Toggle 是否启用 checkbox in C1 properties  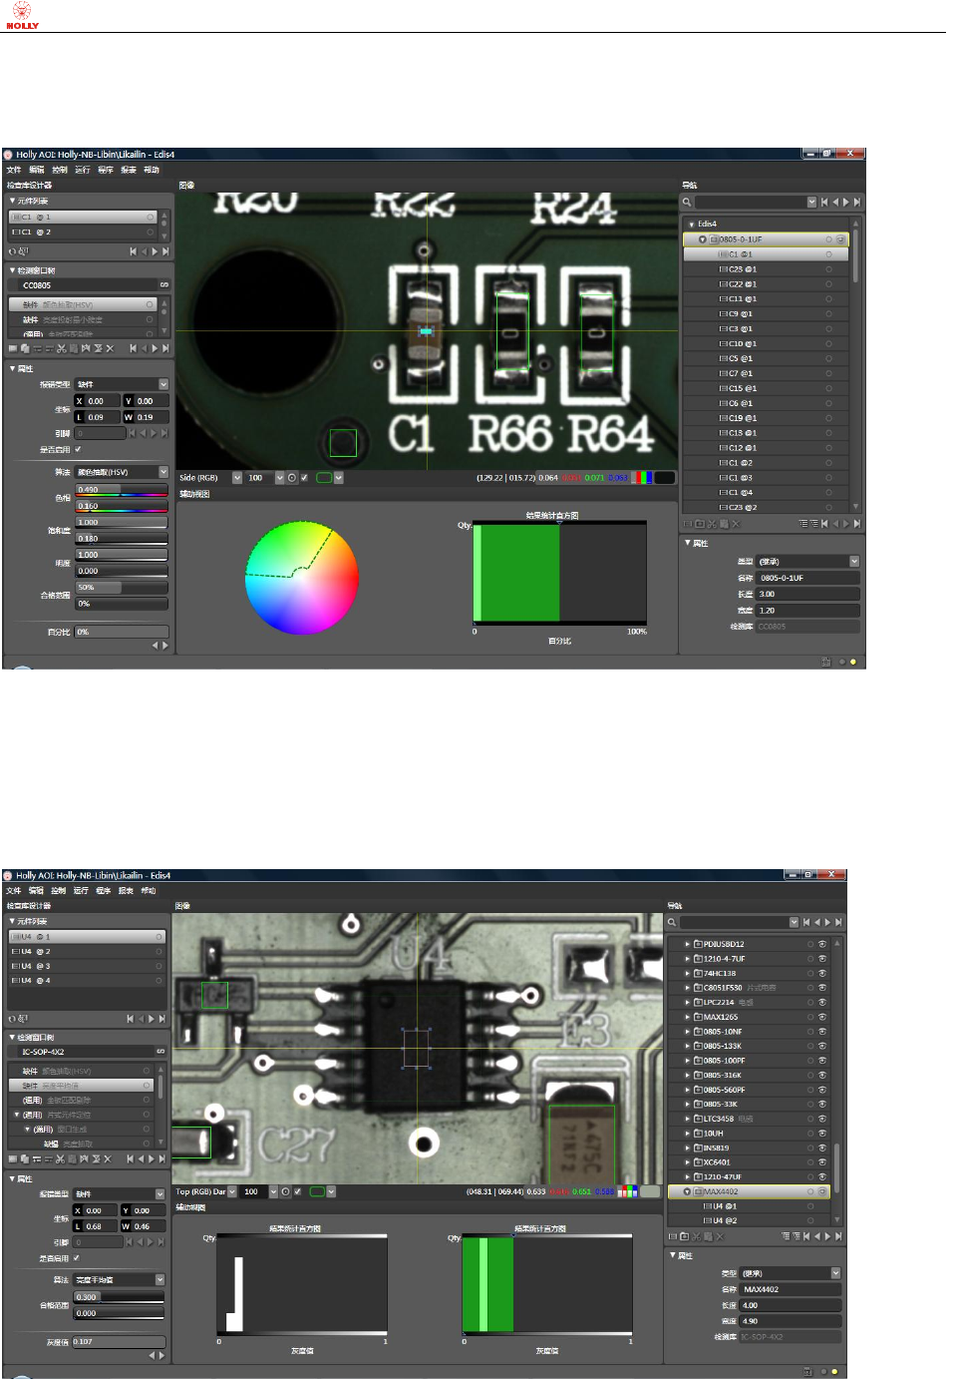coord(78,449)
